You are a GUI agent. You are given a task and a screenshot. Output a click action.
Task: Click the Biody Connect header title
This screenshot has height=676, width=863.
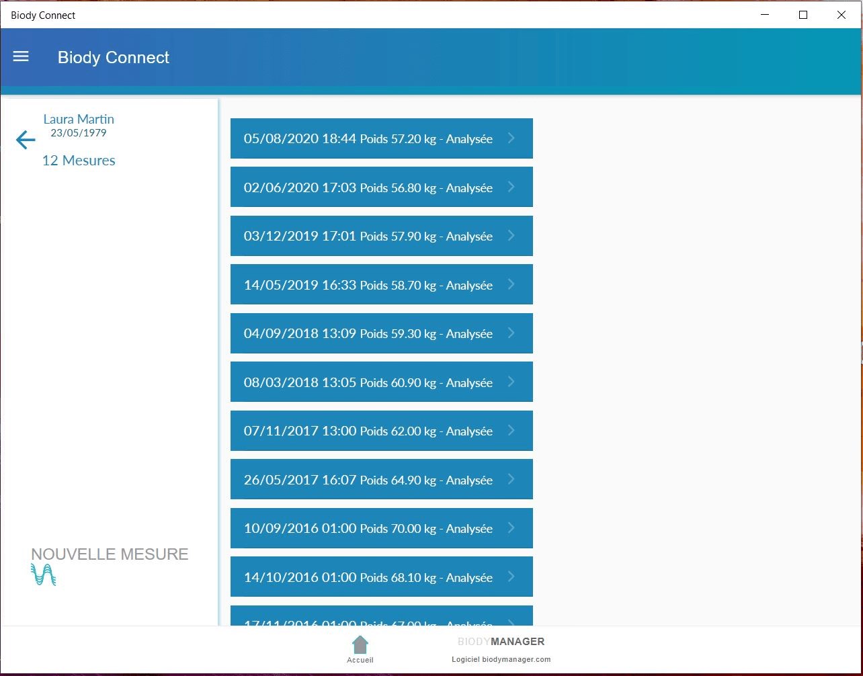(x=114, y=57)
